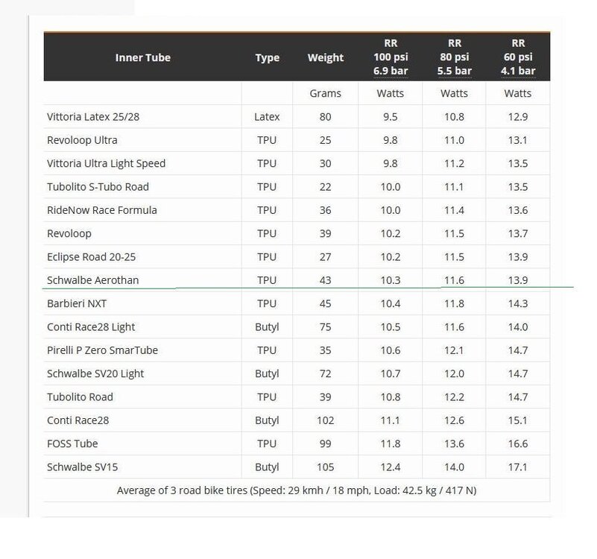The height and width of the screenshot is (559, 597).
Task: Click the Inner Tube column header
Action: tap(143, 57)
